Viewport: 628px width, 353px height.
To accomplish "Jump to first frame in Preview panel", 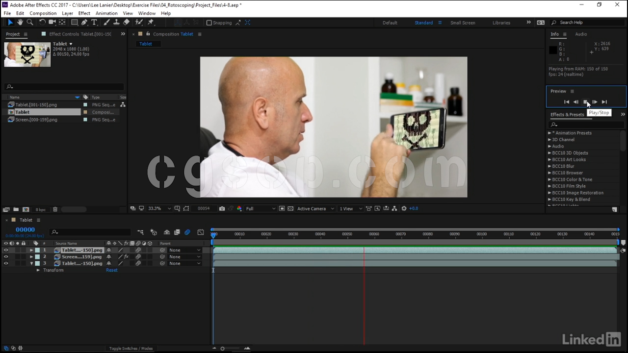I will click(x=567, y=102).
